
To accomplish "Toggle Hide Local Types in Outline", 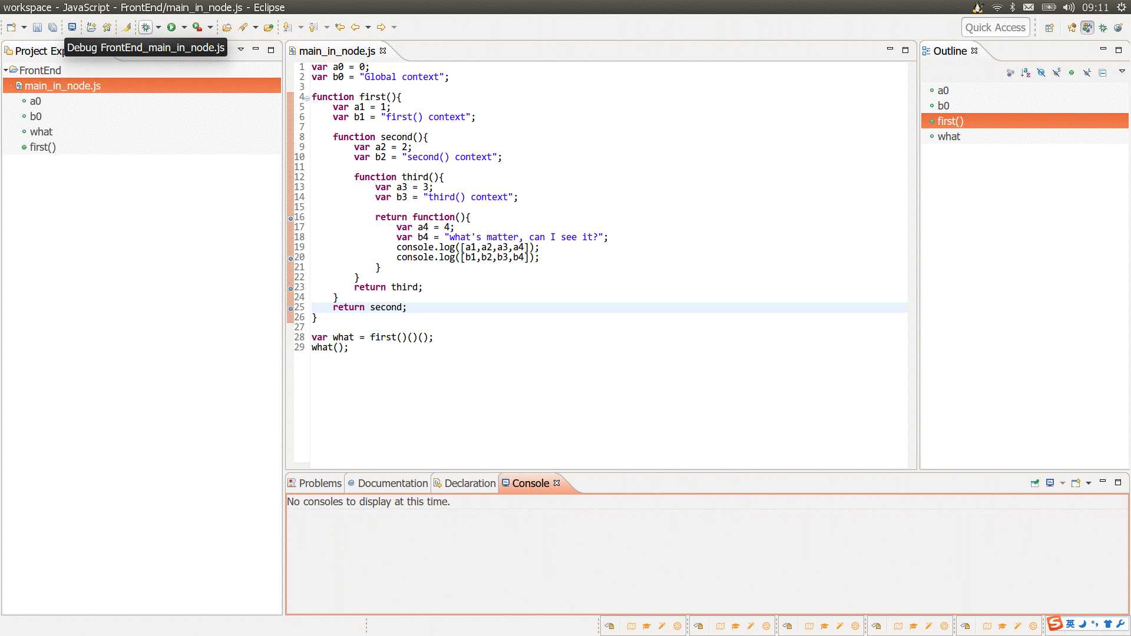I will point(1087,72).
